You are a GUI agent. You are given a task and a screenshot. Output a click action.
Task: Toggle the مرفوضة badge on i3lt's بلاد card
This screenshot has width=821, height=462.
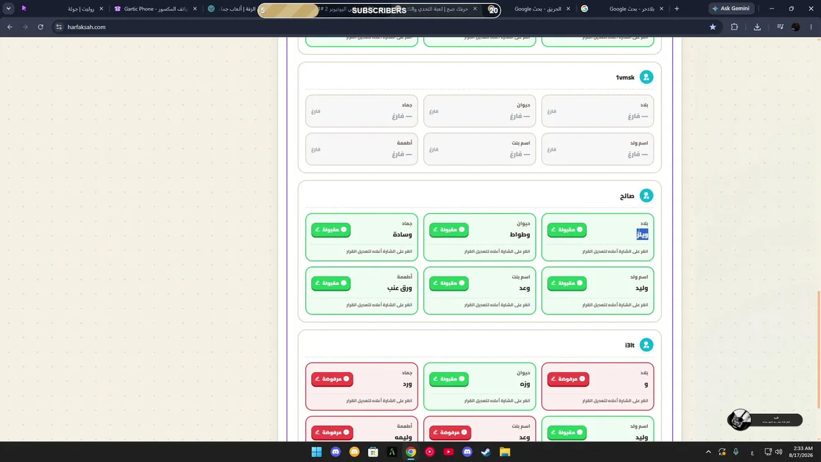(x=568, y=379)
